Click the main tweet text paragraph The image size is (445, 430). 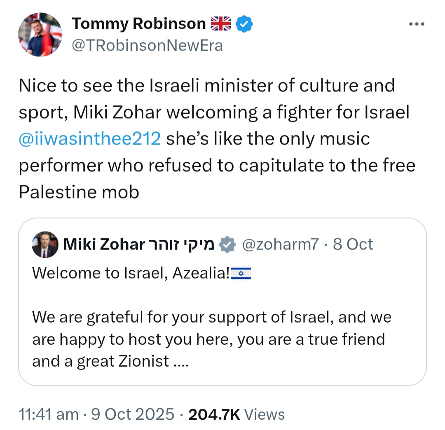pyautogui.click(x=217, y=139)
